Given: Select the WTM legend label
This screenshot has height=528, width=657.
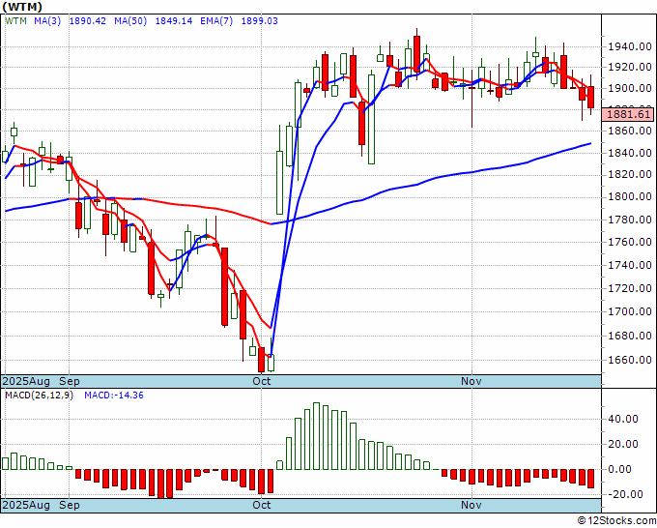Looking at the screenshot, I should click(x=15, y=20).
